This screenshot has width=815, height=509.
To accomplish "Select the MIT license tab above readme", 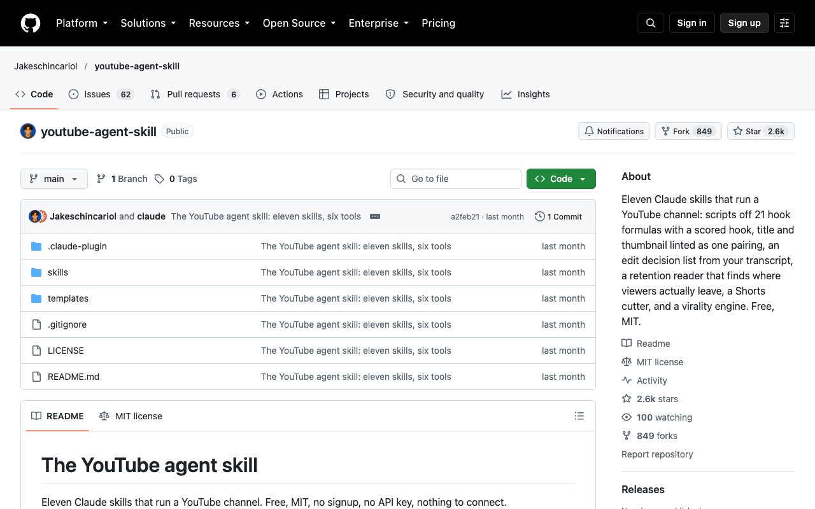I will (131, 416).
